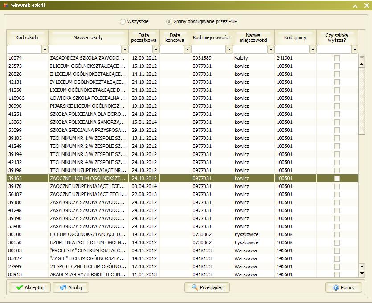Sort by the Kod miejscowości column header
The height and width of the screenshot is (303, 372).
(x=212, y=37)
